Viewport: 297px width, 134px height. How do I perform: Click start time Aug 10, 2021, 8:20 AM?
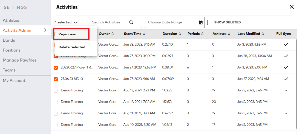(140, 125)
